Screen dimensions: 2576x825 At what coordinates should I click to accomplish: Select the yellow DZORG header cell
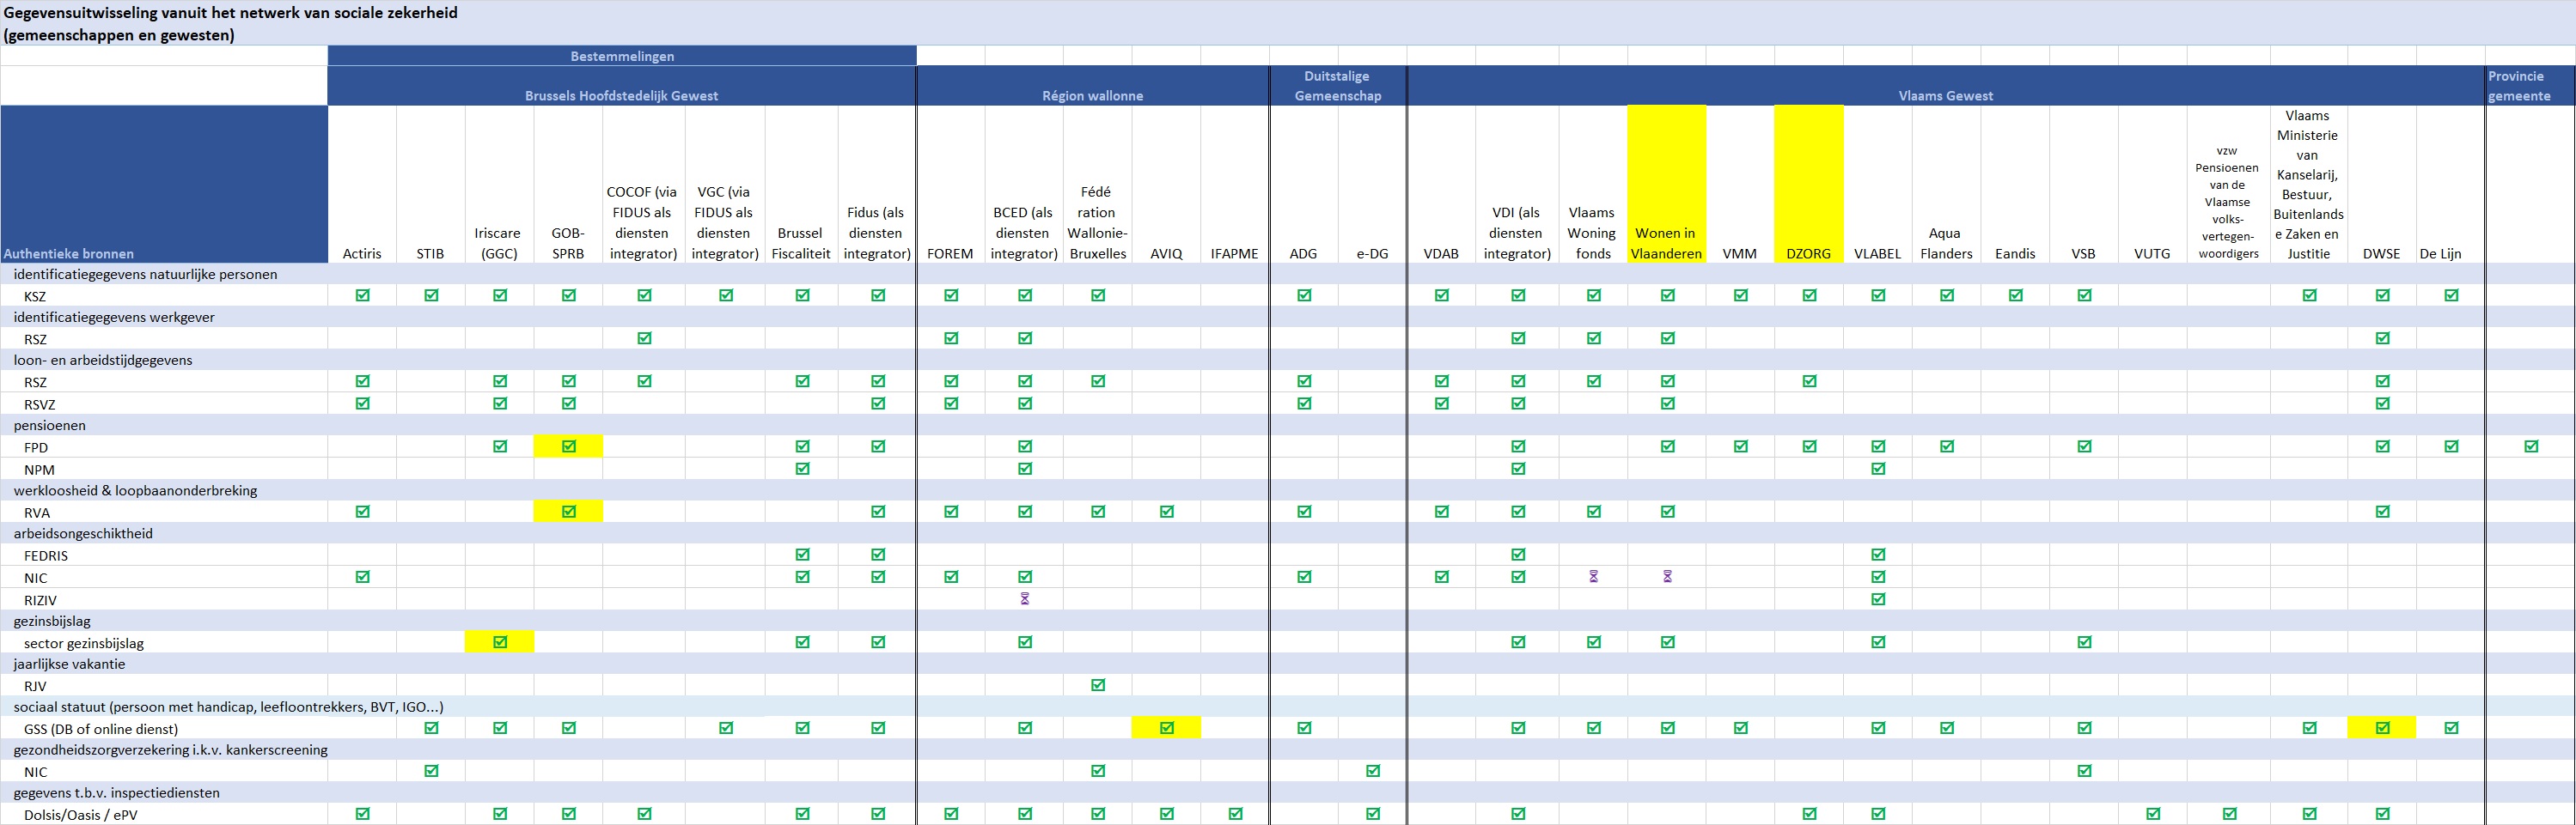[x=1808, y=185]
